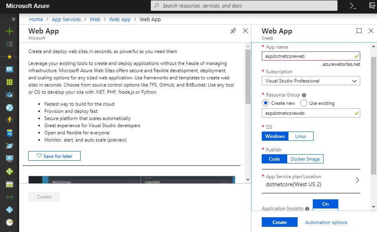Expand App Service plan/Location chevron
Screen dimensions: 377x232
(x=357, y=180)
